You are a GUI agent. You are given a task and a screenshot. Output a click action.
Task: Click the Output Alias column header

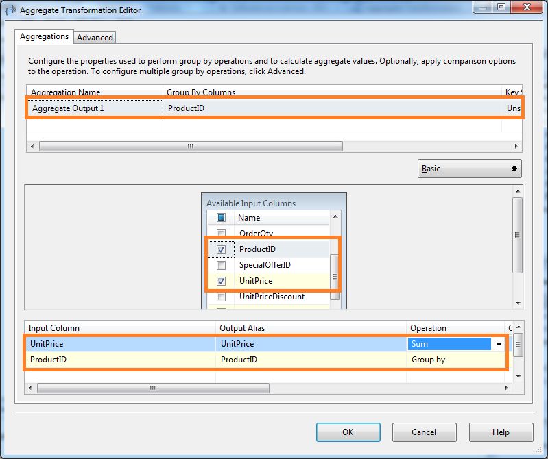(x=311, y=328)
